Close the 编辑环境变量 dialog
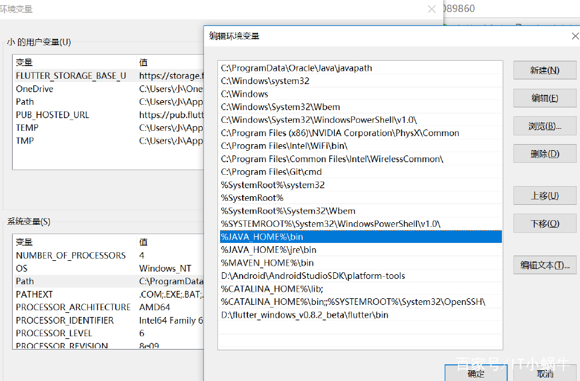 coord(575,36)
